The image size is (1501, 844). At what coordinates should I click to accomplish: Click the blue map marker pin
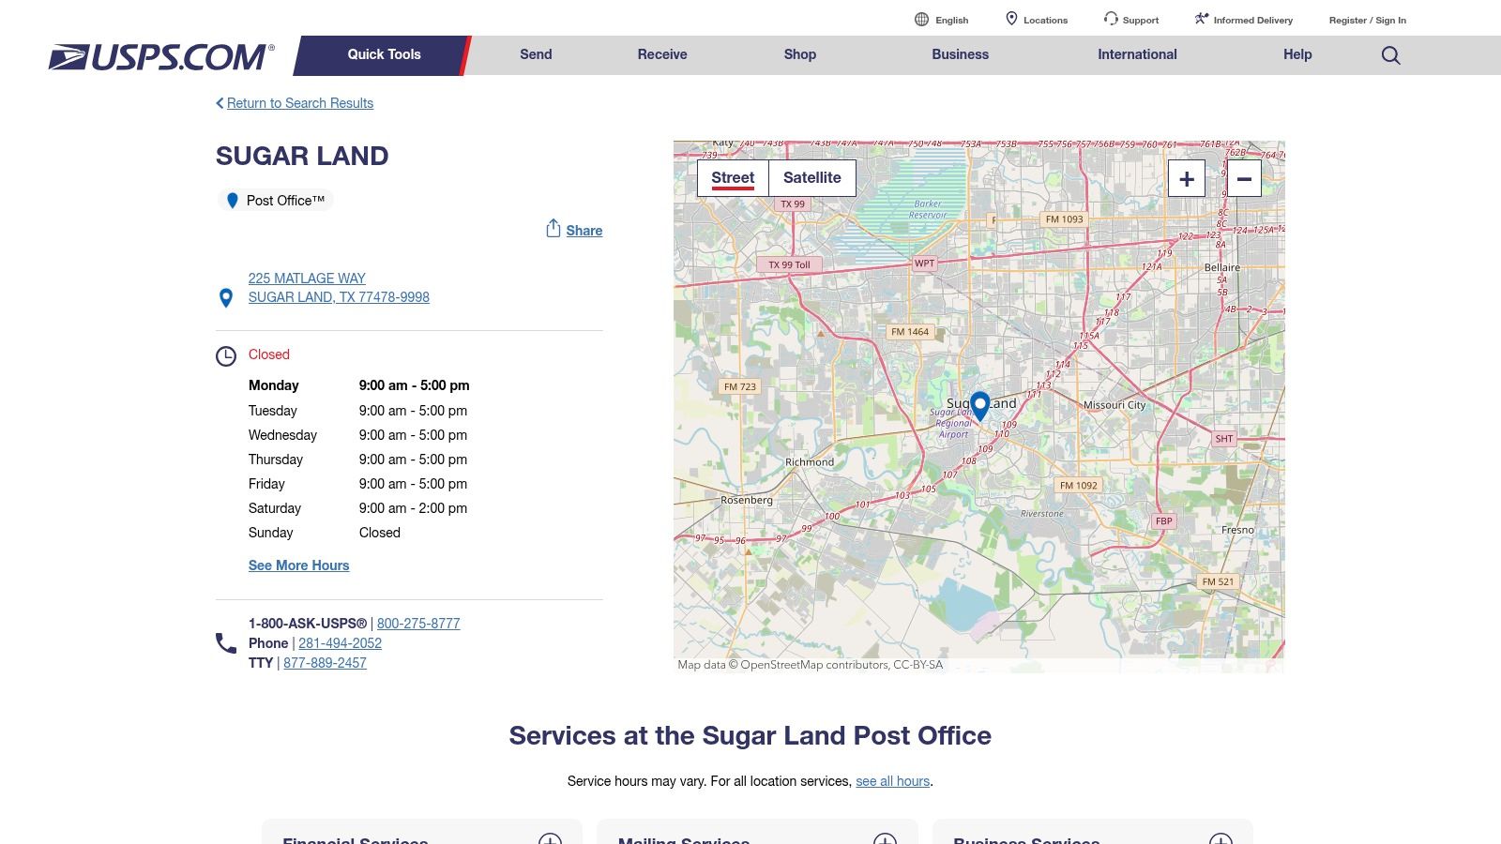(979, 406)
